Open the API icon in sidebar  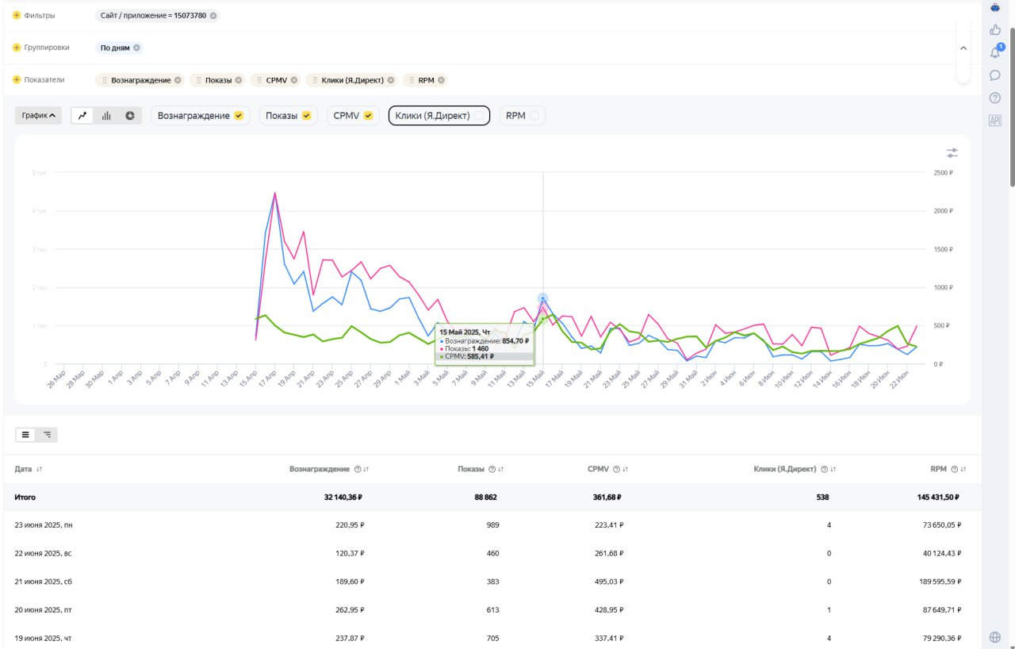995,121
